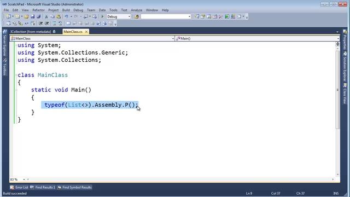Click the Find in Files icon

click(137, 16)
